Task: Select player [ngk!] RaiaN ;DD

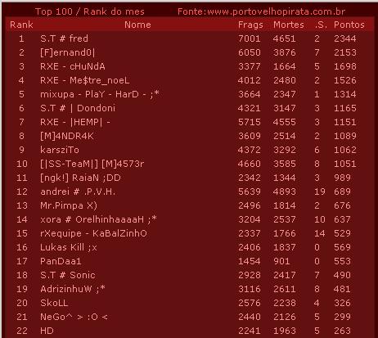Action: tap(80, 178)
